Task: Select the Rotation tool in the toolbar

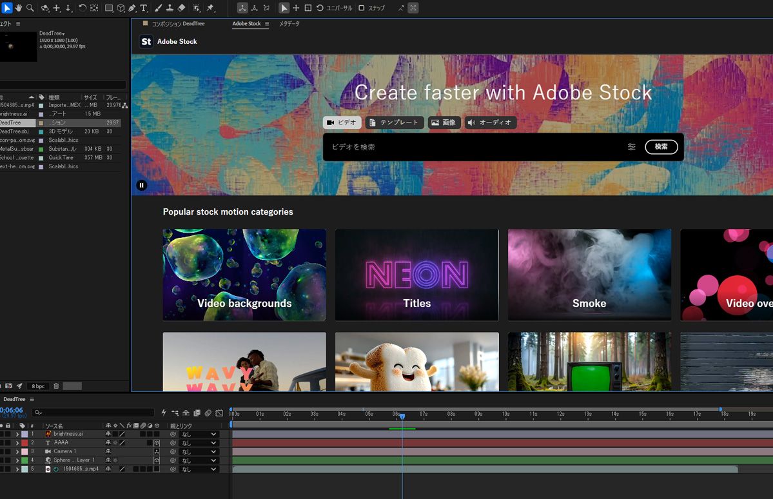Action: point(83,8)
